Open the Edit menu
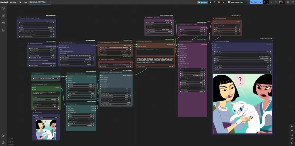The width and height of the screenshot is (295, 146). coord(20,2)
